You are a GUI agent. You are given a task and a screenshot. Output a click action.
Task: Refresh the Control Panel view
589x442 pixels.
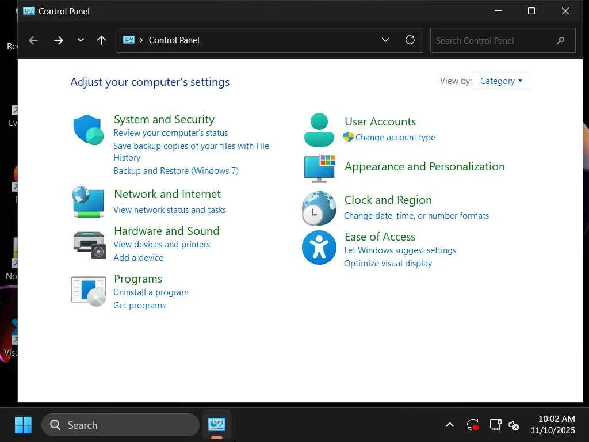(x=410, y=40)
